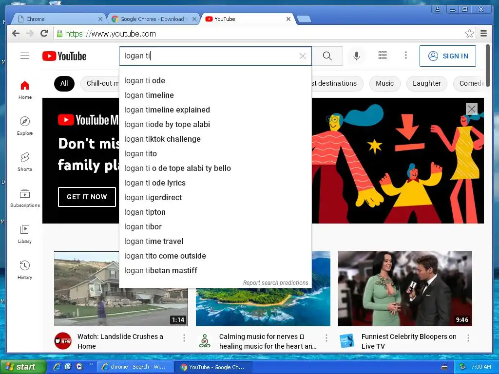499x374 pixels.
Task: Select suggestion logan tito
Action: [215, 153]
